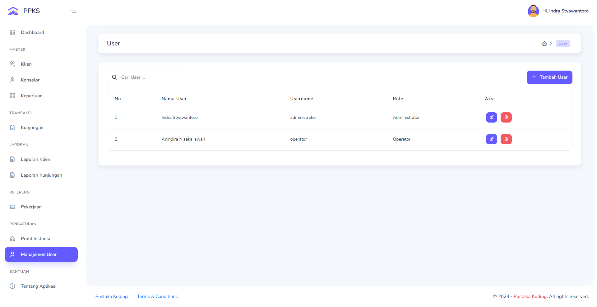Toggle the sidebar collapse control
Viewport: 597px width, 307px height.
(x=73, y=11)
